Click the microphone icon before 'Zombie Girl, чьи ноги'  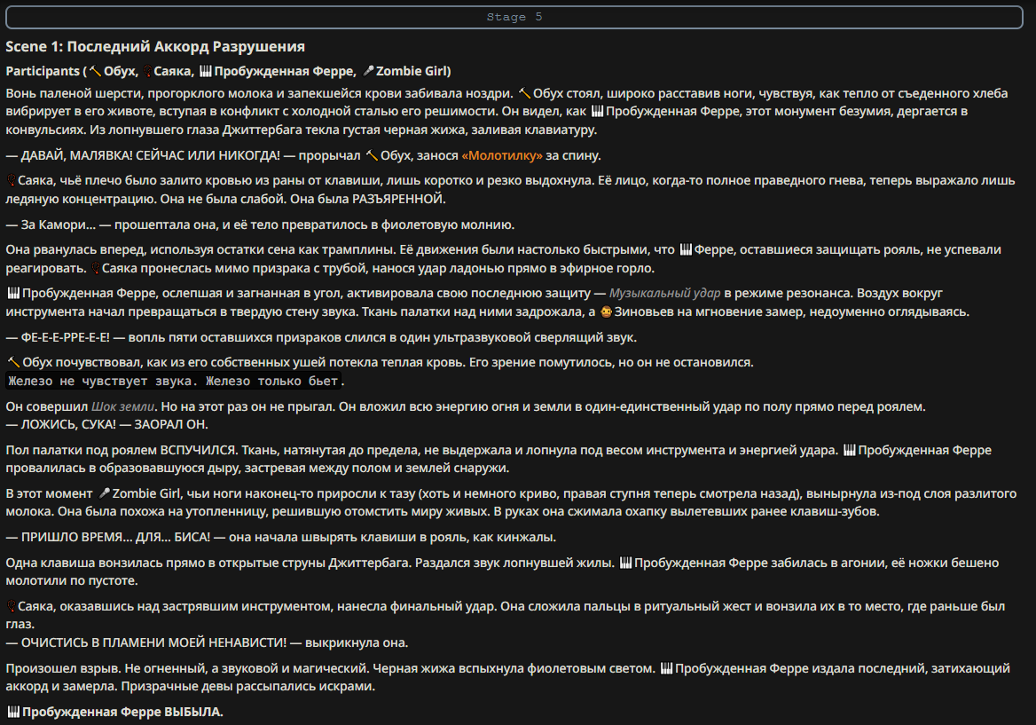click(105, 493)
